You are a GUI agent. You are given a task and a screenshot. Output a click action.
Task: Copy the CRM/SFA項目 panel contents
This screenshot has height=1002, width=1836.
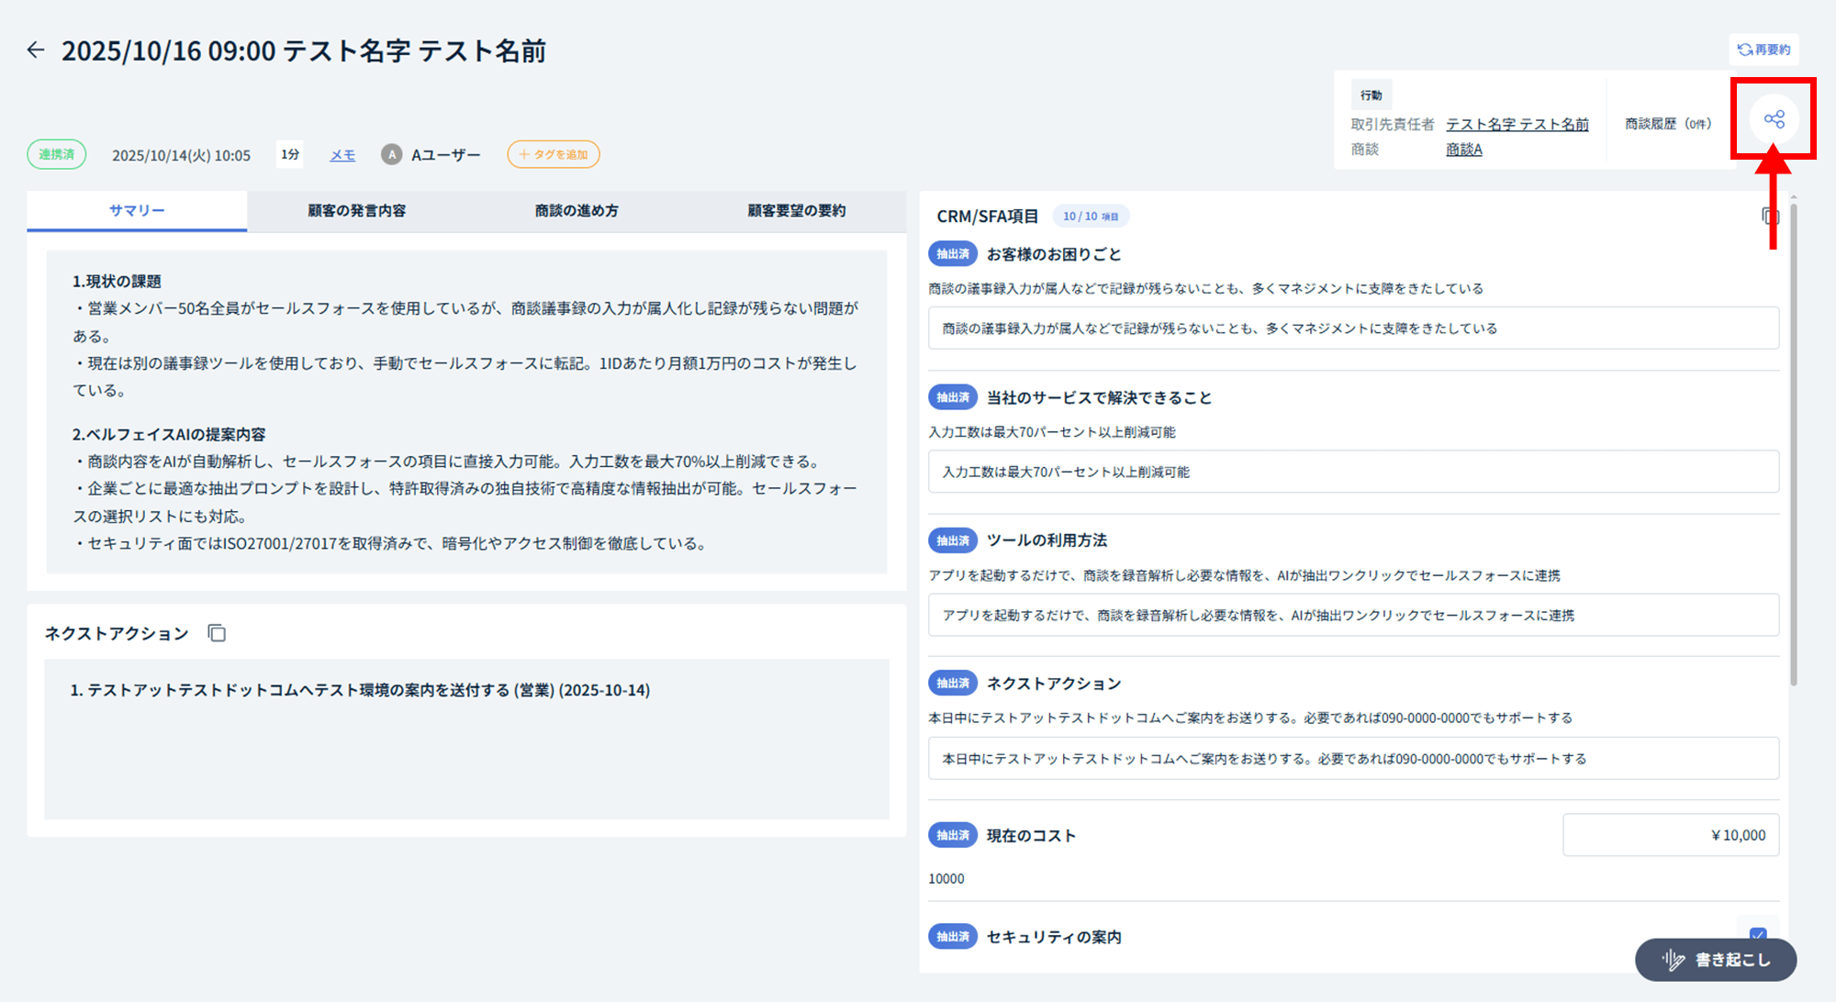pyautogui.click(x=1769, y=217)
